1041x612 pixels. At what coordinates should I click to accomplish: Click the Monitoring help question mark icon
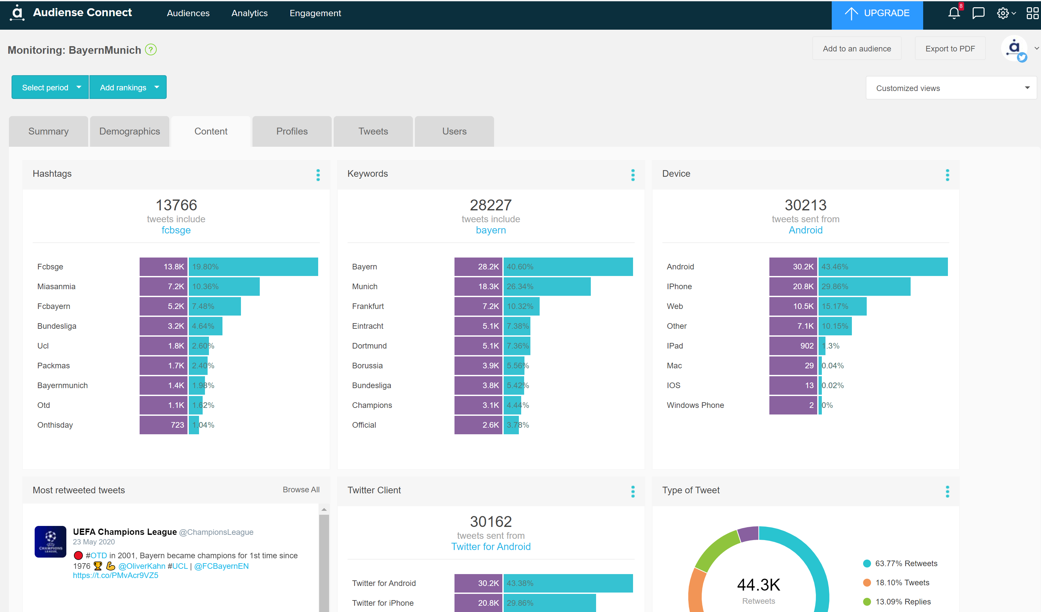pyautogui.click(x=151, y=49)
